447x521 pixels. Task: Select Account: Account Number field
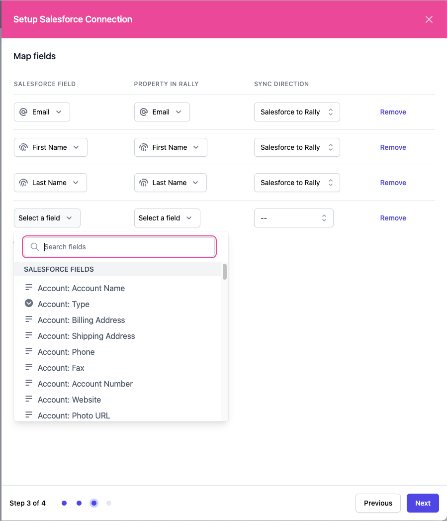(x=117, y=384)
